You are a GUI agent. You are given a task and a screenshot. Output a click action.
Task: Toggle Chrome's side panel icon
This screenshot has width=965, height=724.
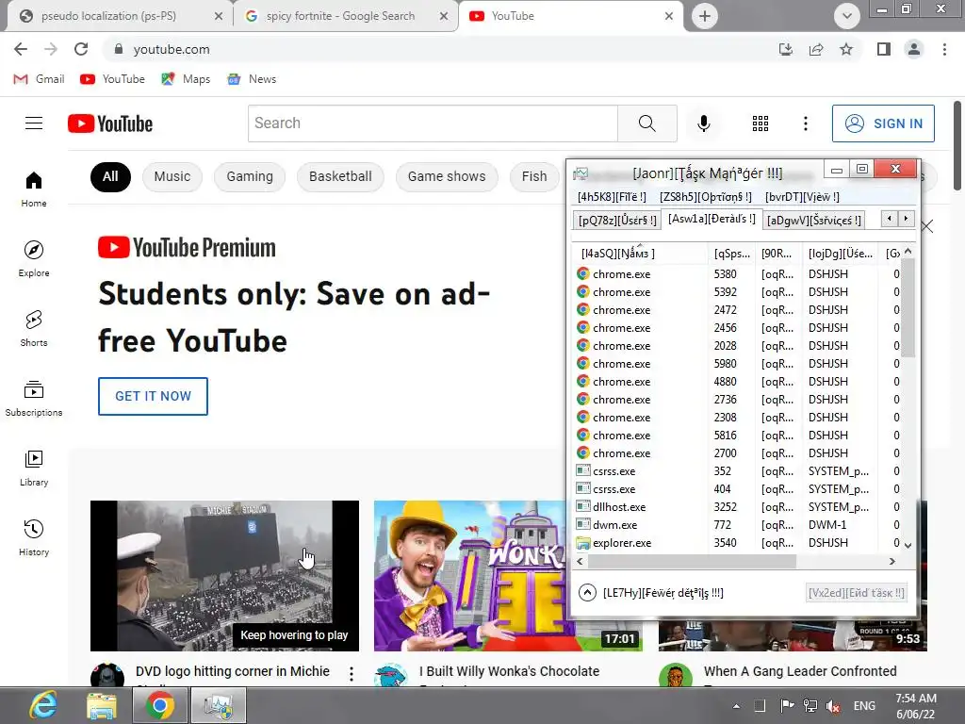[884, 49]
